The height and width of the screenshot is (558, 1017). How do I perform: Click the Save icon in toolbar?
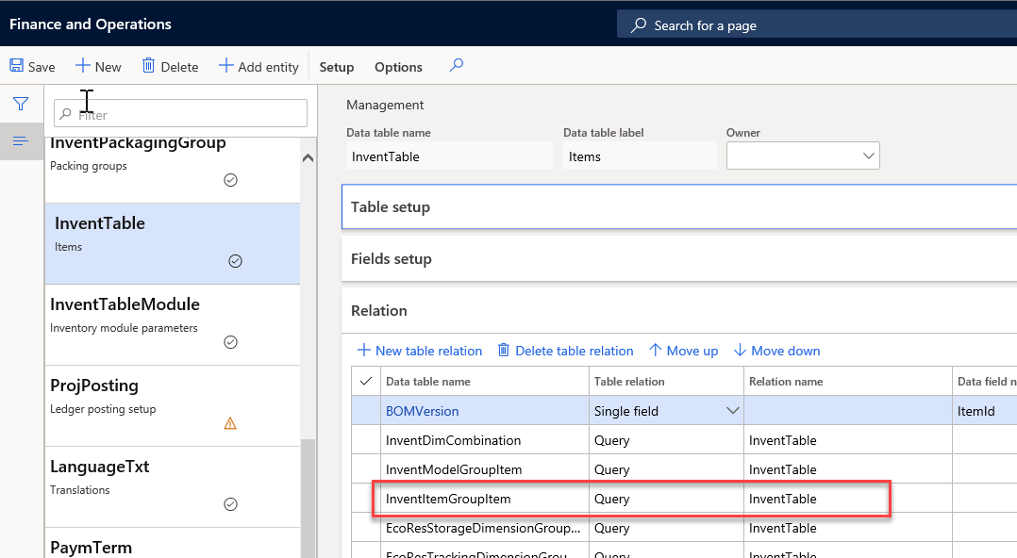(17, 66)
